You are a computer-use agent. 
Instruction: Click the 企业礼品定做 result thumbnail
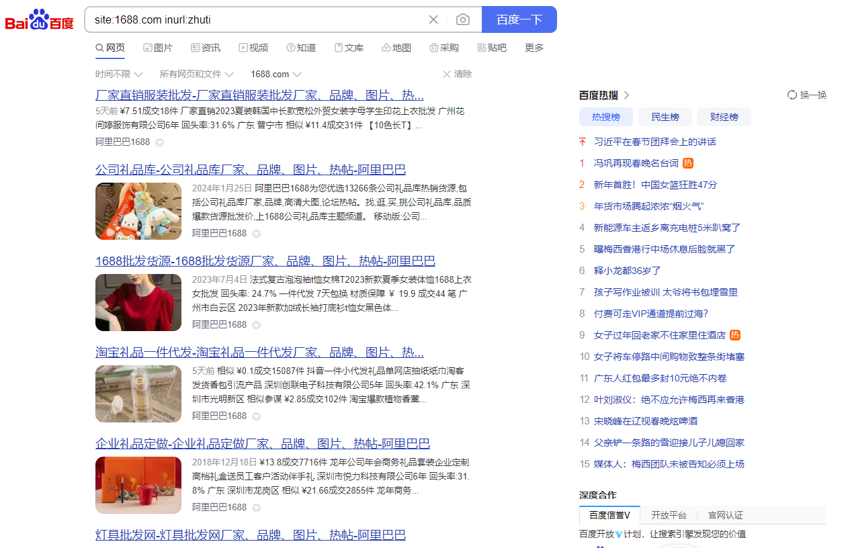point(138,485)
